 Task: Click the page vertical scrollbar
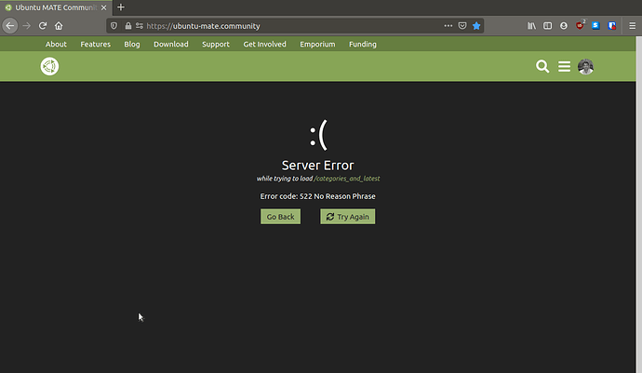pyautogui.click(x=638, y=205)
